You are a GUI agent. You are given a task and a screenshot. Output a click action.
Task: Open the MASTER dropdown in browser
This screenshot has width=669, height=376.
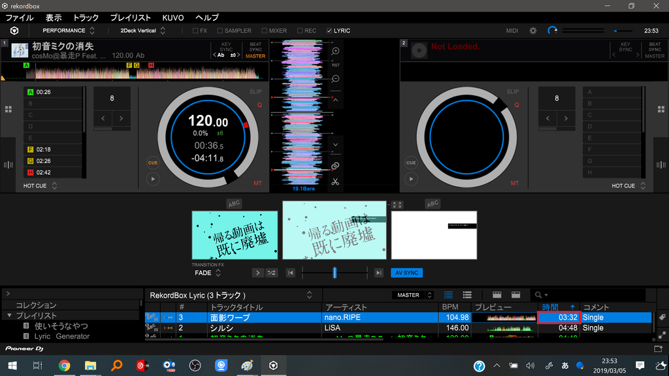(x=413, y=295)
